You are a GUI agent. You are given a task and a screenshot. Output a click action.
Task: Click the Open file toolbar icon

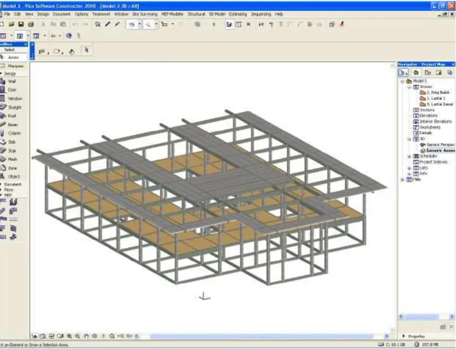(x=11, y=25)
